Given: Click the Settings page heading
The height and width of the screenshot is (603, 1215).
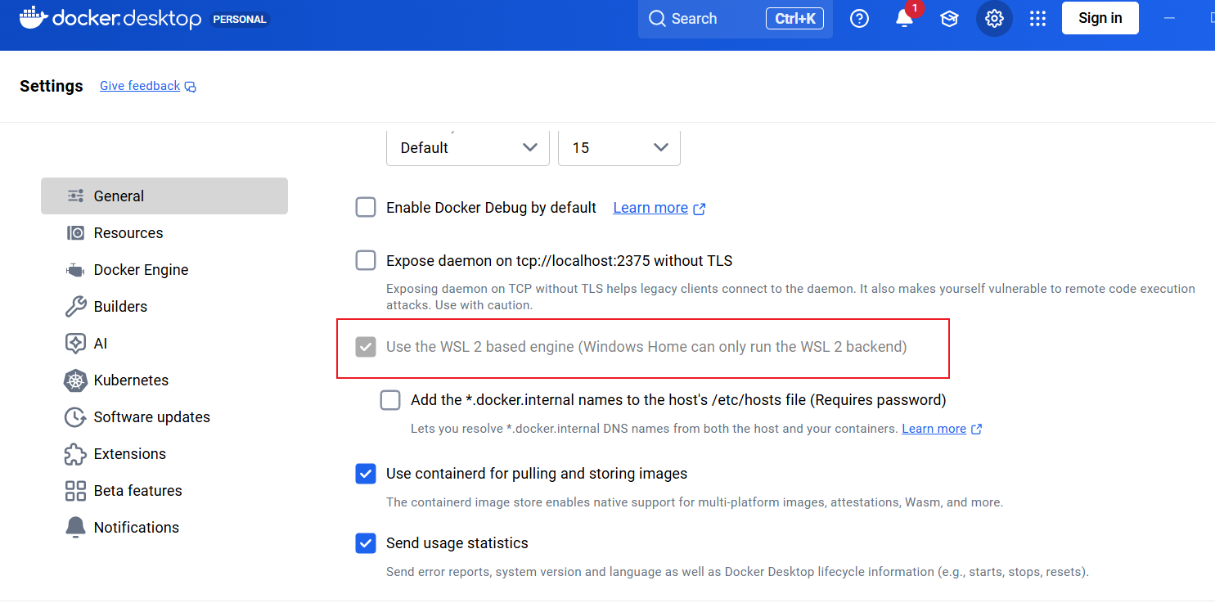Looking at the screenshot, I should (x=52, y=86).
